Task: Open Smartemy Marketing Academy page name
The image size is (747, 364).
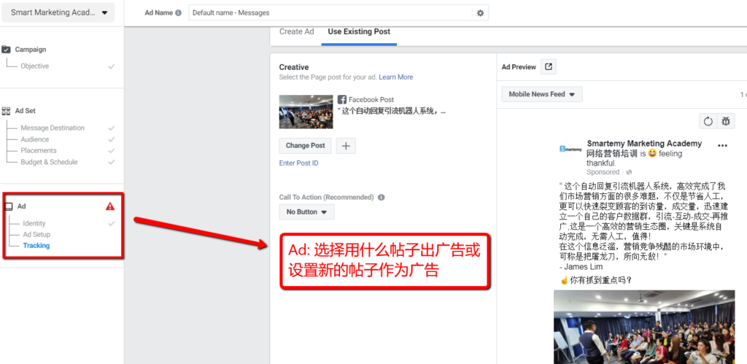Action: [x=644, y=144]
